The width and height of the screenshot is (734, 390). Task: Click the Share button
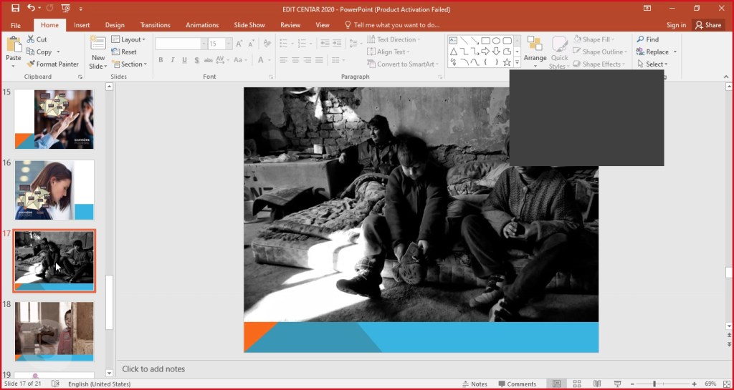(707, 25)
